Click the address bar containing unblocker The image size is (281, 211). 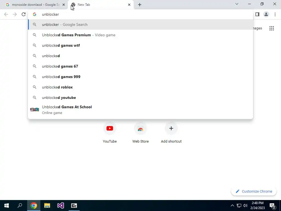click(140, 14)
